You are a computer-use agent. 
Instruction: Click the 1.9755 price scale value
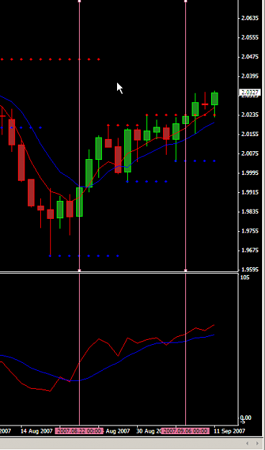point(250,231)
